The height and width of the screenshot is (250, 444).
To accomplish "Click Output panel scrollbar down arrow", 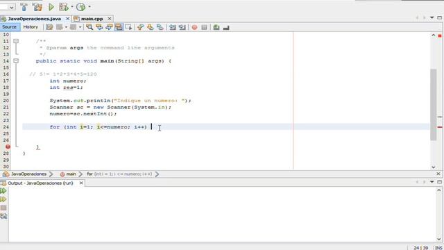I will (x=439, y=239).
